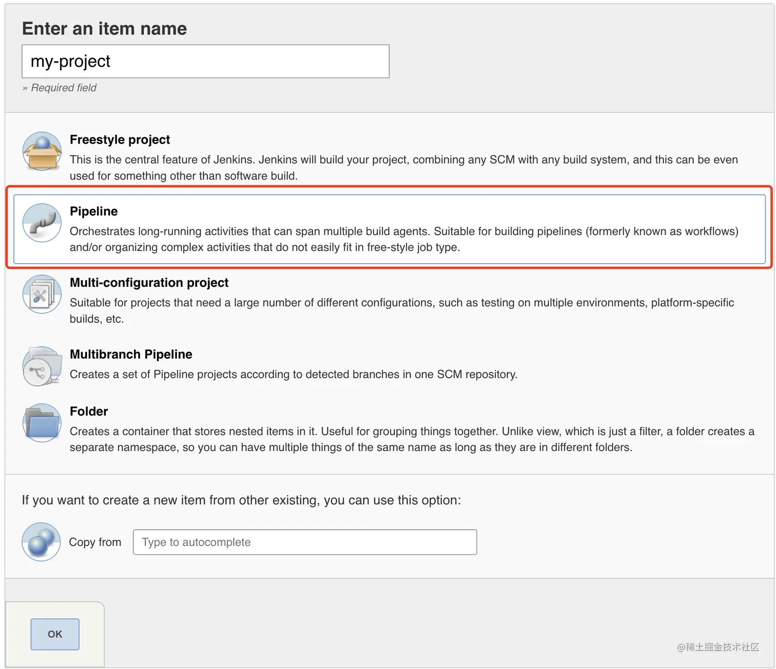Viewport: 776px width, 669px height.
Task: Click the Pipeline description text
Action: click(403, 239)
